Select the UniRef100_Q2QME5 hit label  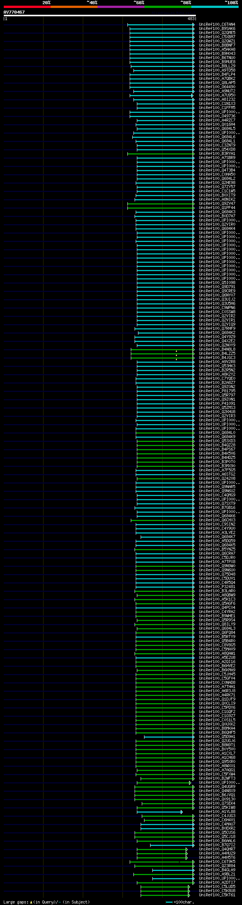tap(217, 33)
